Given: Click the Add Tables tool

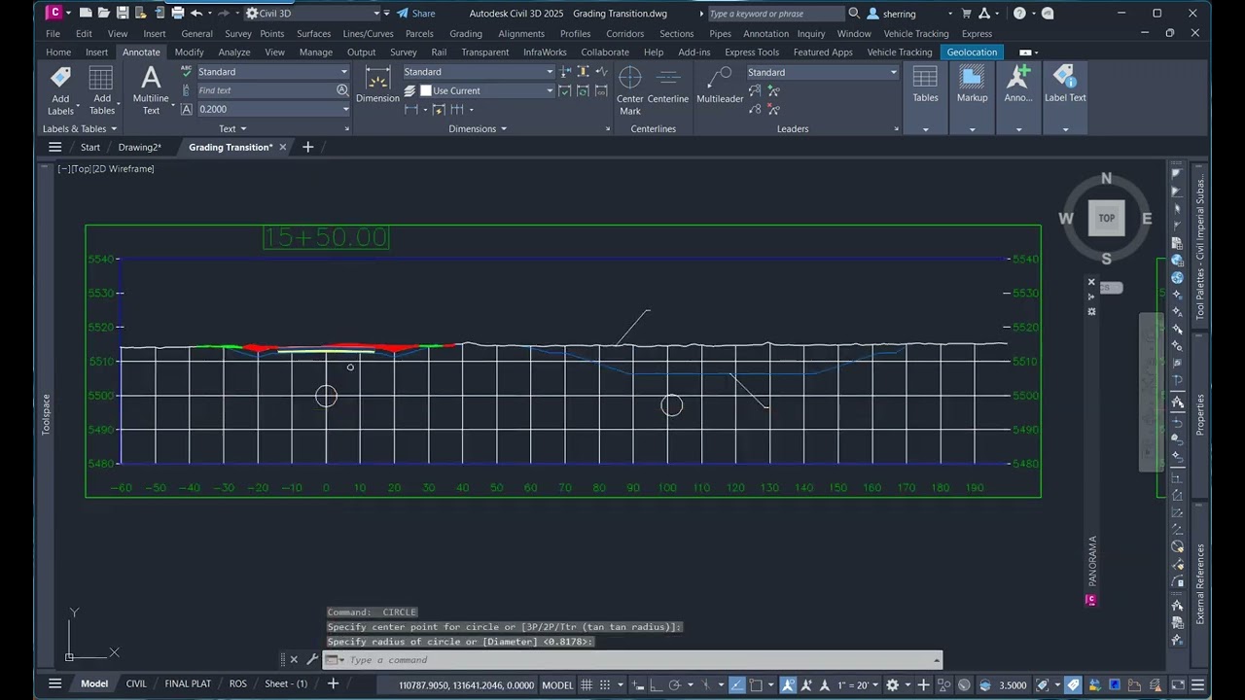Looking at the screenshot, I should (101, 90).
